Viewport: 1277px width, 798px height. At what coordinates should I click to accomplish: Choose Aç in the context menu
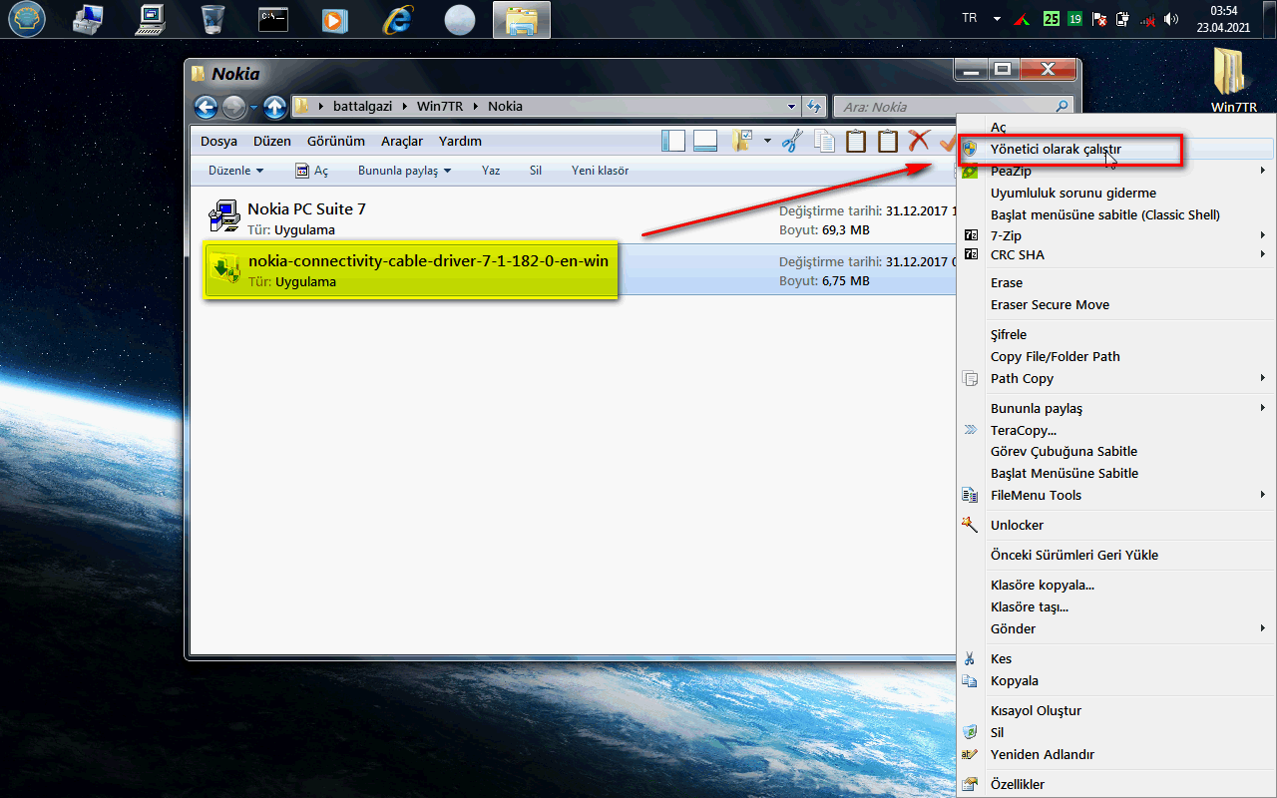(1115, 127)
